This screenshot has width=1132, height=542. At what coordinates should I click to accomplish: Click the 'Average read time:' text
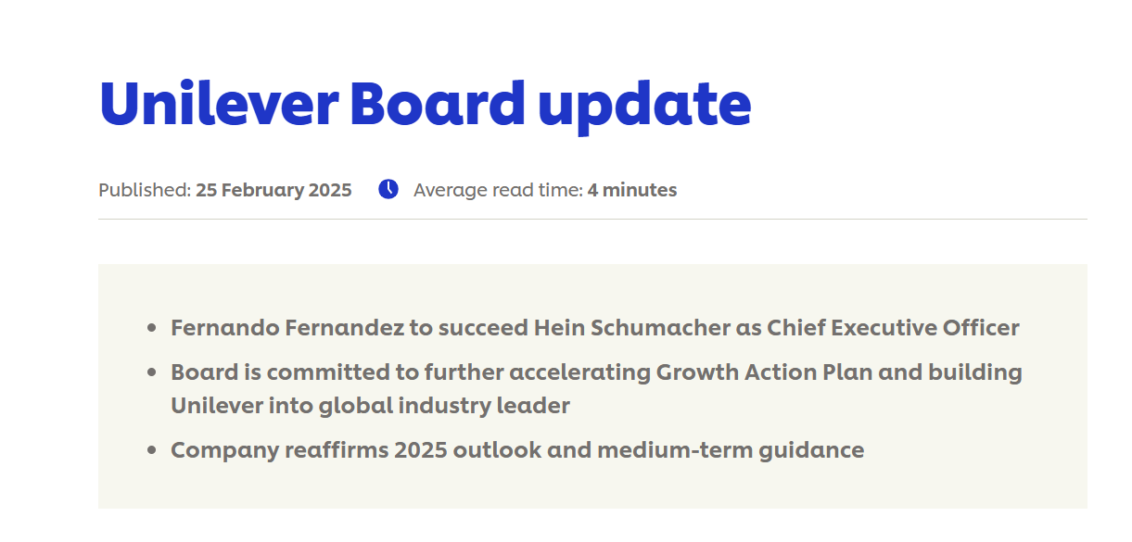point(498,190)
